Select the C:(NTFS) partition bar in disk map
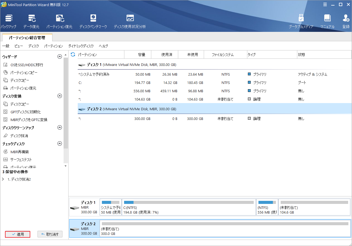 (x=188, y=207)
